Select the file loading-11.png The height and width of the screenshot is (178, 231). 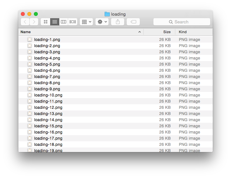115,101
